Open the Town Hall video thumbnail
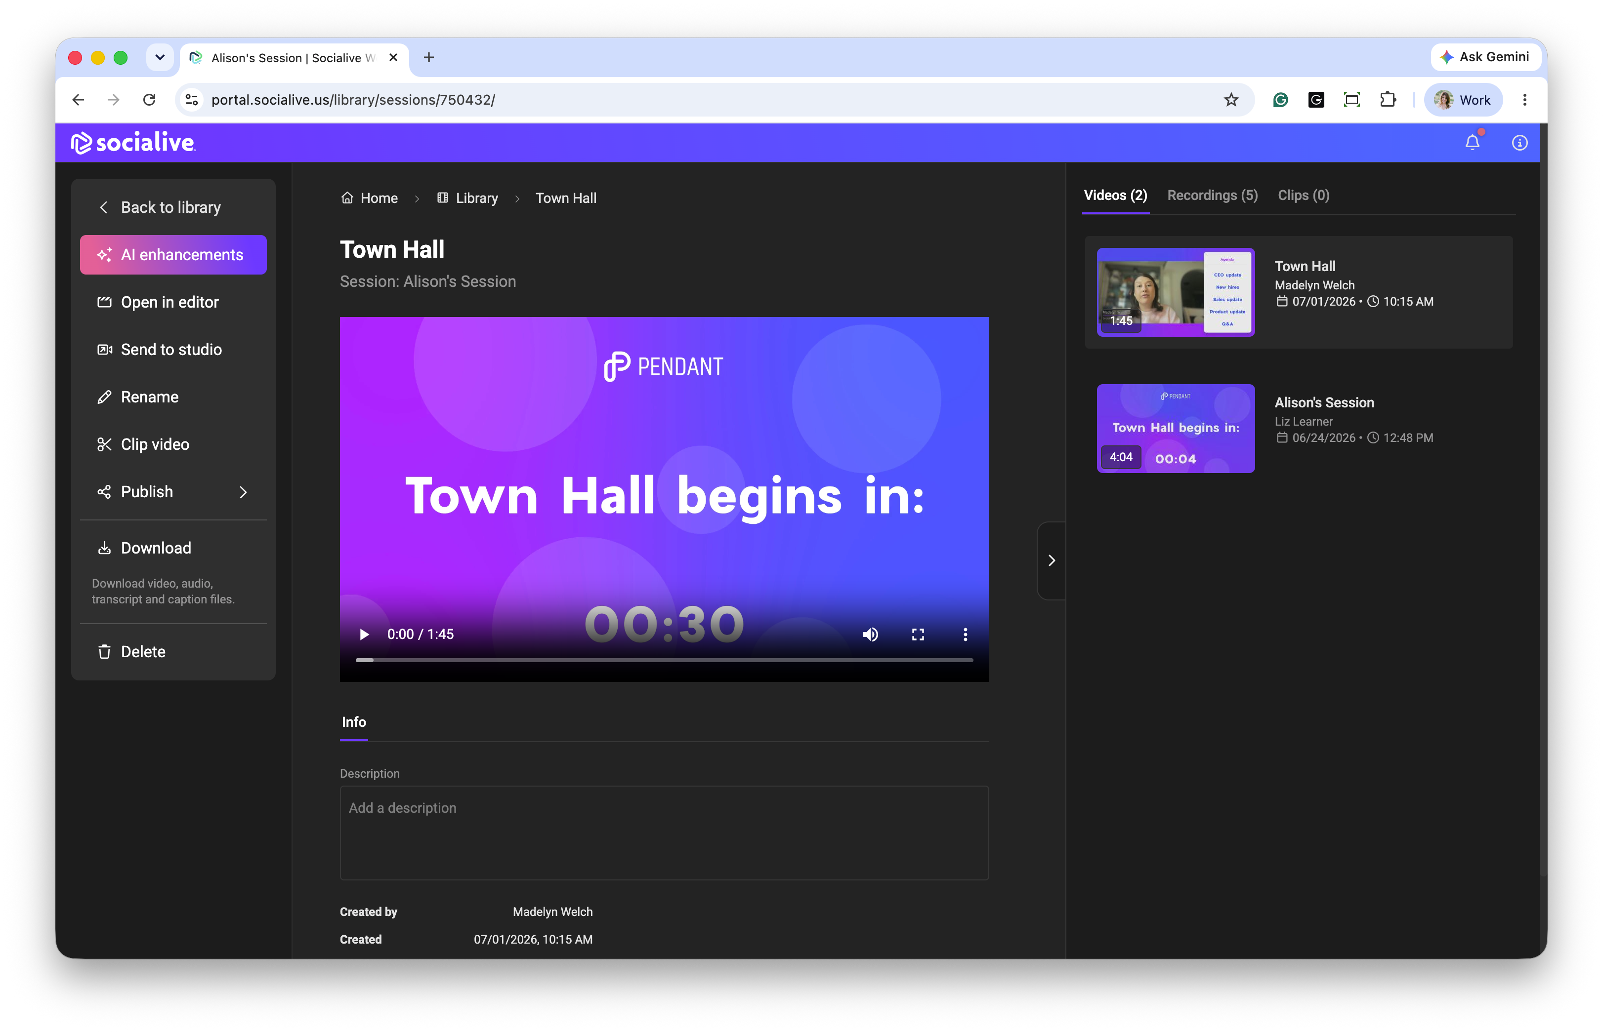 1175,292
